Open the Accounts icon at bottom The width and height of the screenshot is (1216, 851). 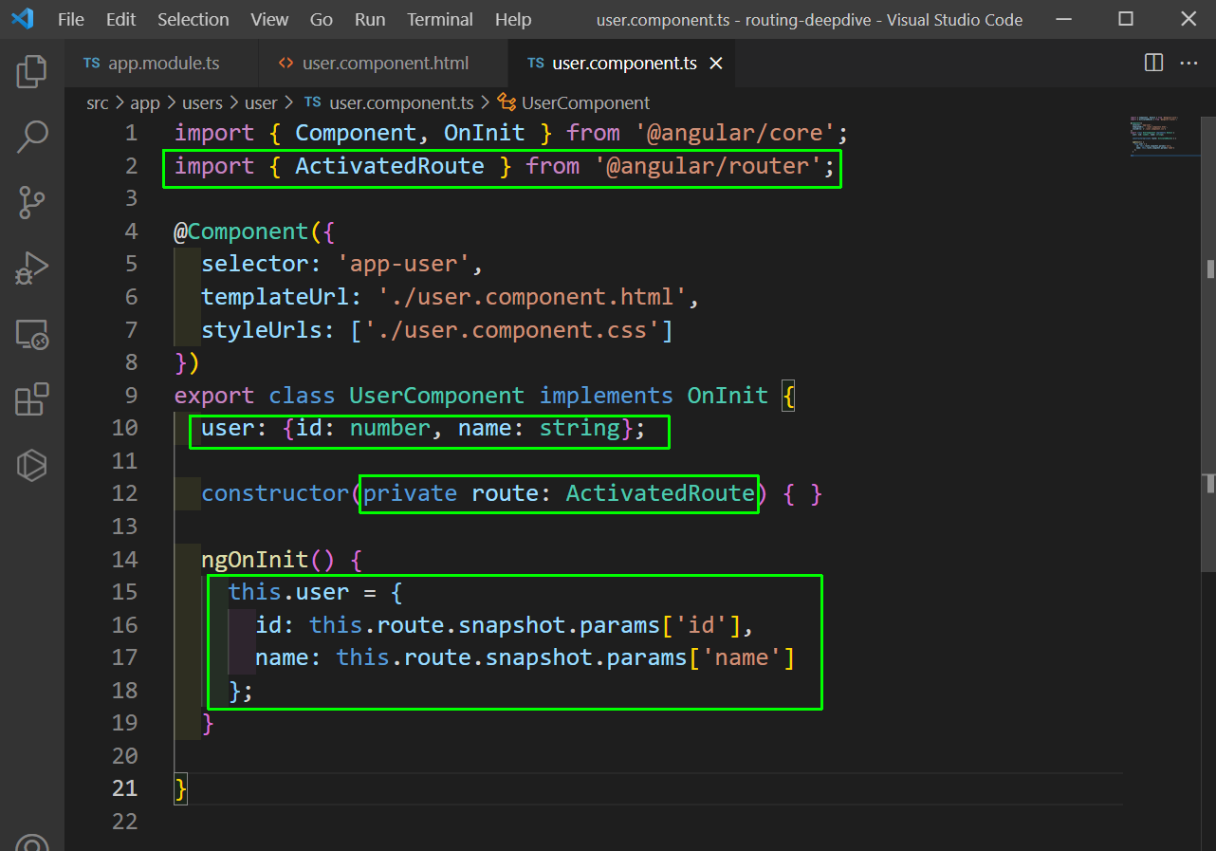pos(32,843)
